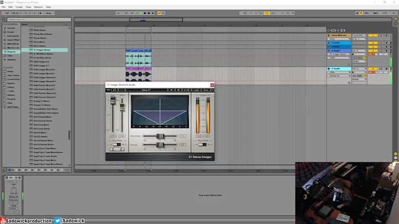This screenshot has width=399, height=224.
Task: Click the TAP tempo button
Action: point(7,13)
